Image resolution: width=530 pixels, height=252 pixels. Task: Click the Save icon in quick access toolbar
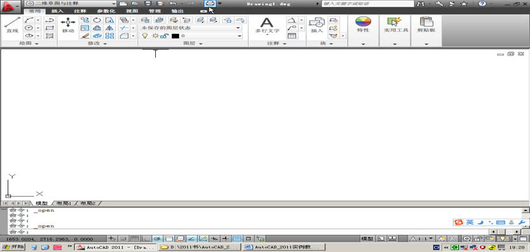point(147,4)
